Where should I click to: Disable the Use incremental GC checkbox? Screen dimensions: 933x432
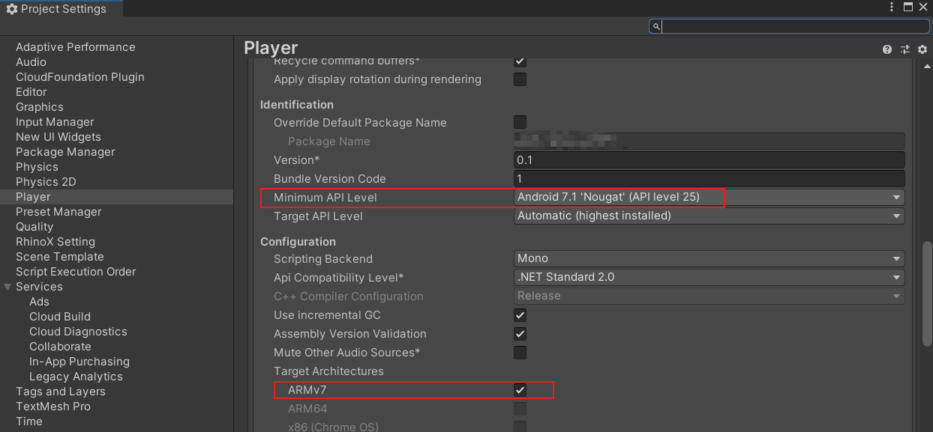tap(520, 315)
